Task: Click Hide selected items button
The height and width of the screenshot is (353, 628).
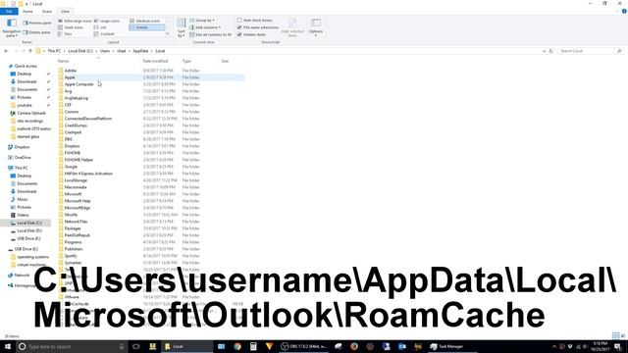Action: [292, 27]
